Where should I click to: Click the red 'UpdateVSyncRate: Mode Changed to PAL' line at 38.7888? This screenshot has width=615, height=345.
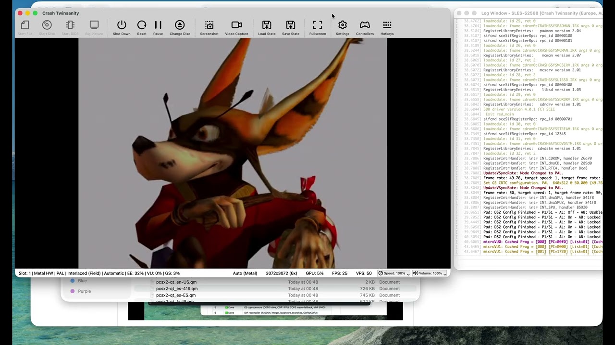click(x=523, y=173)
